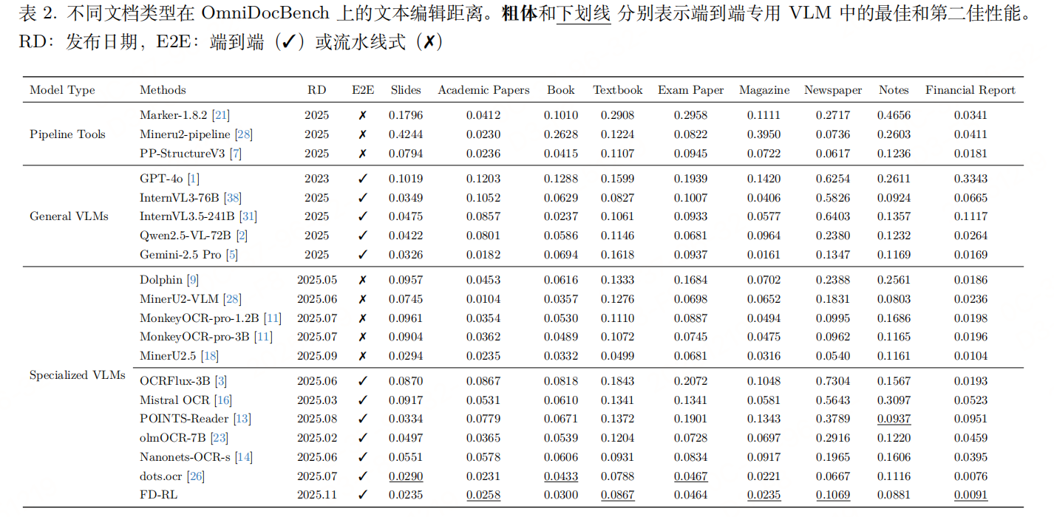Click citation [9] next to Dolphin

(x=192, y=280)
